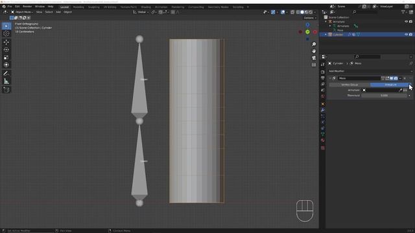The height and width of the screenshot is (233, 415).
Task: Activate the Rotate tool
Action: coord(6,50)
